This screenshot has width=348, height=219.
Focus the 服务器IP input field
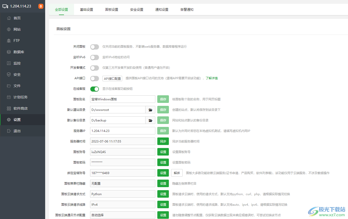(123, 131)
